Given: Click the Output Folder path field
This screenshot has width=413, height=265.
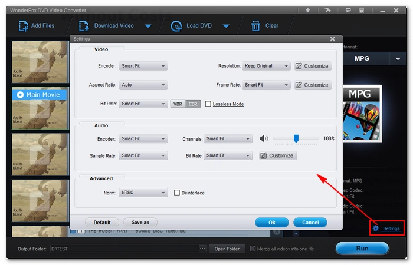Looking at the screenshot, I should pyautogui.click(x=124, y=249).
